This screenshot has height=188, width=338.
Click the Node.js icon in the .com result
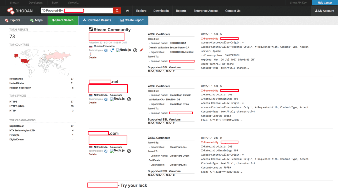tap(118, 151)
